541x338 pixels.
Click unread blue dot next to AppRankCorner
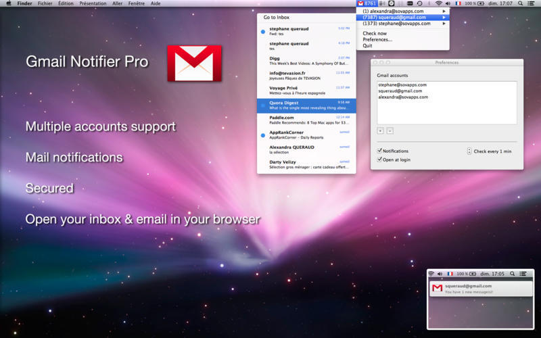coord(263,135)
